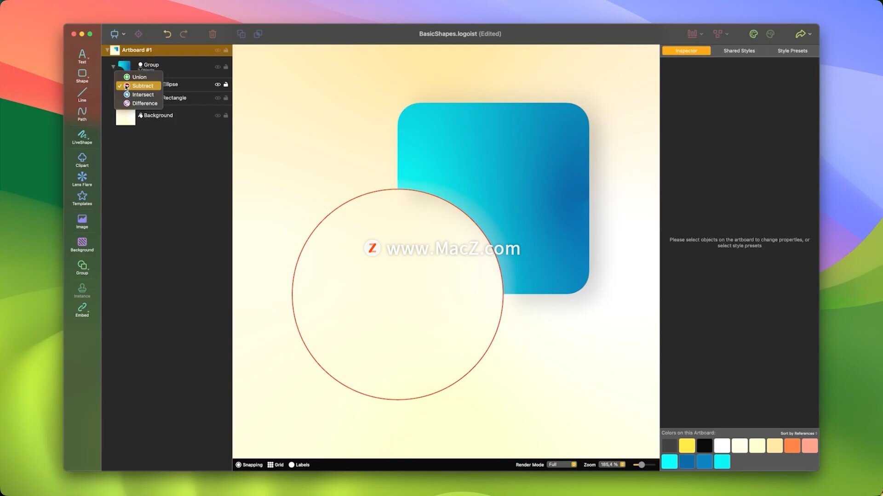Screen dimensions: 883x496
Task: Open the Clipart library
Action: click(x=82, y=159)
